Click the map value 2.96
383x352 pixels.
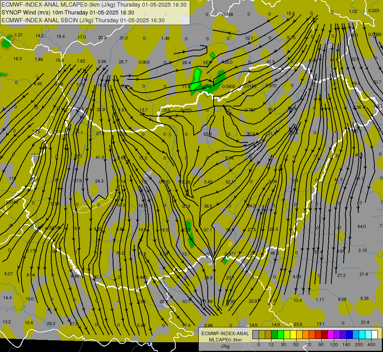point(209,325)
